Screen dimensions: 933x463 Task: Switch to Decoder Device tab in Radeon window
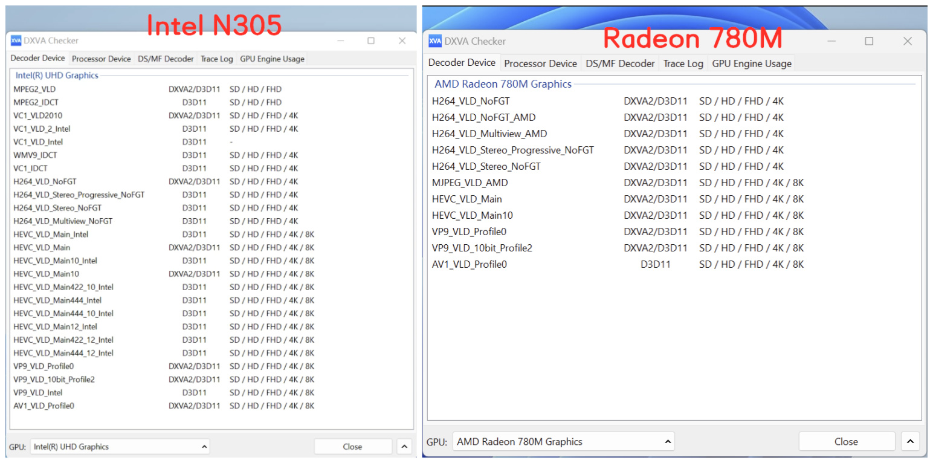(x=462, y=63)
